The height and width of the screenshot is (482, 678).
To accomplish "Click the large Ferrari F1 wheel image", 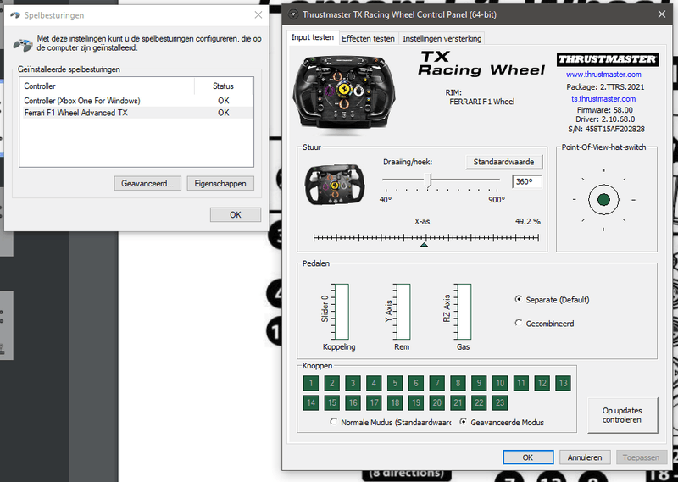I will click(x=344, y=91).
